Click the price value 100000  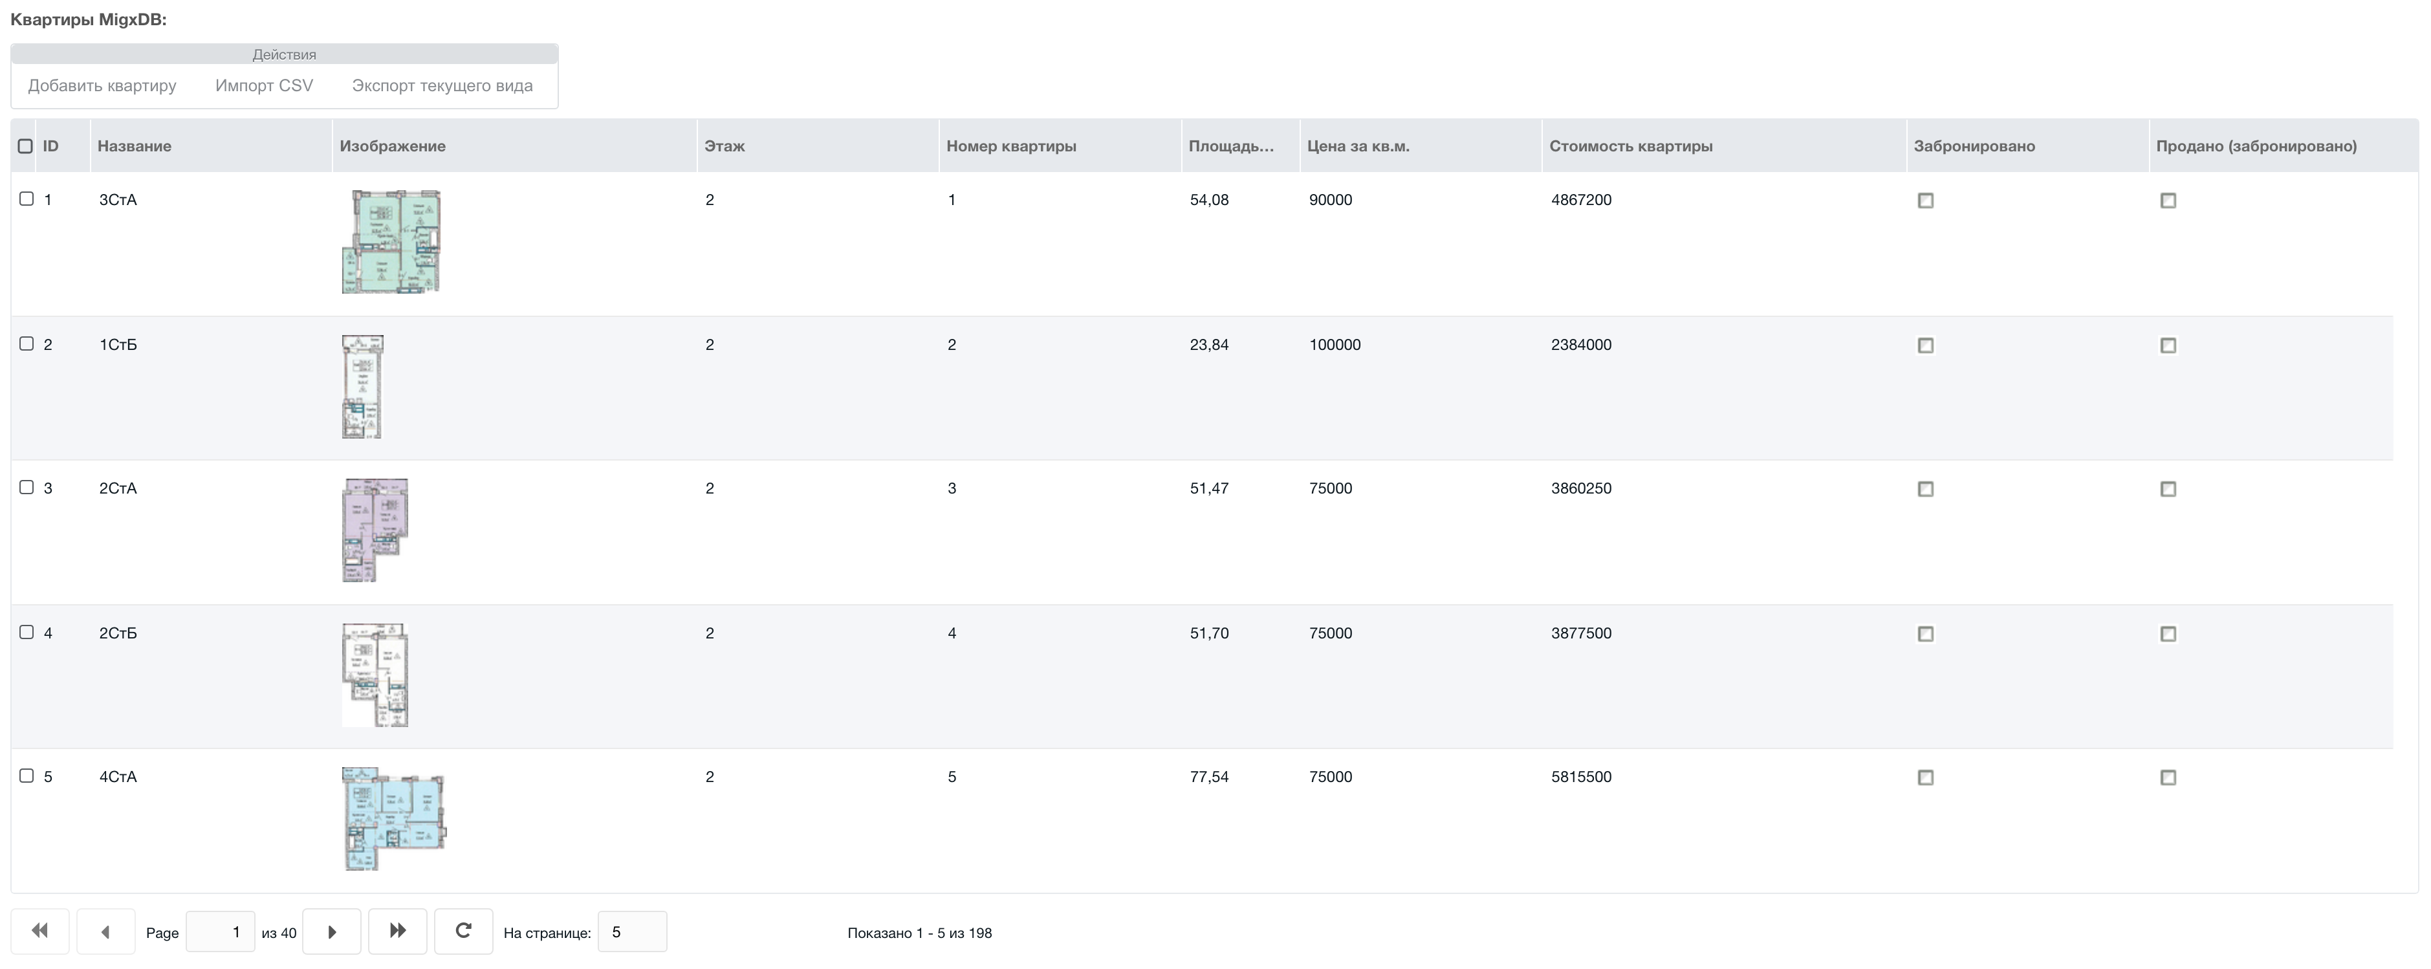point(1335,344)
